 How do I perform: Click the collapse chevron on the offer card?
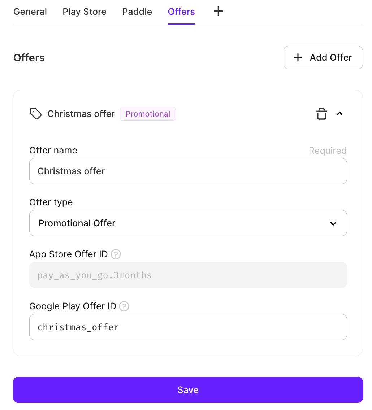pos(339,114)
